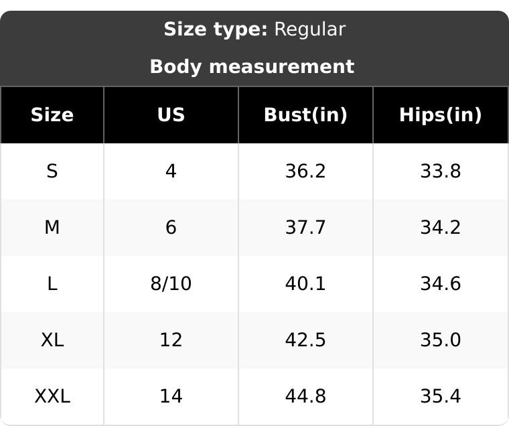Image resolution: width=509 pixels, height=426 pixels.
Task: Click the Bust(in) column header
Action: point(305,115)
